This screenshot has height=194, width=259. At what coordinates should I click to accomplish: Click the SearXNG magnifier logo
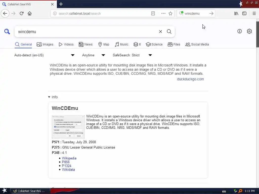tap(7, 31)
